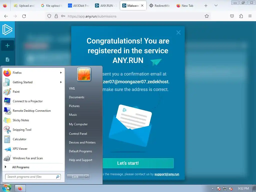Open the Pocket save icon

point(232,16)
